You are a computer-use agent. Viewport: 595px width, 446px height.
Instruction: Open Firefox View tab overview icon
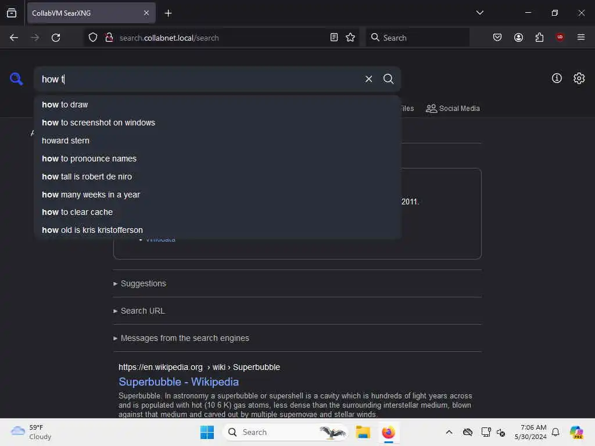(12, 13)
